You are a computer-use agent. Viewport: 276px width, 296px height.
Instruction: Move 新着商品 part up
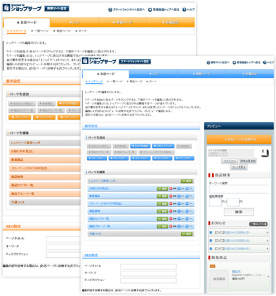coord(181,196)
